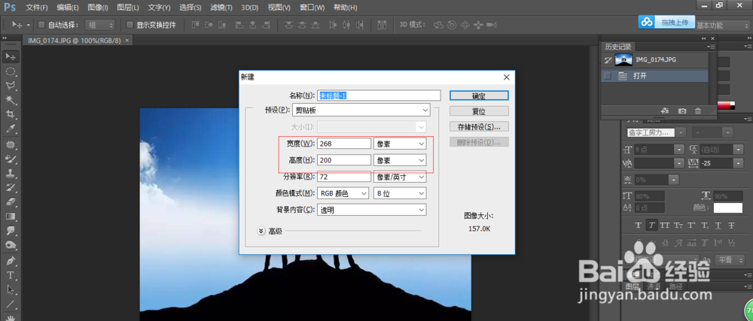Open the height unit dropdown (像素)
This screenshot has height=321, width=753.
pos(400,160)
